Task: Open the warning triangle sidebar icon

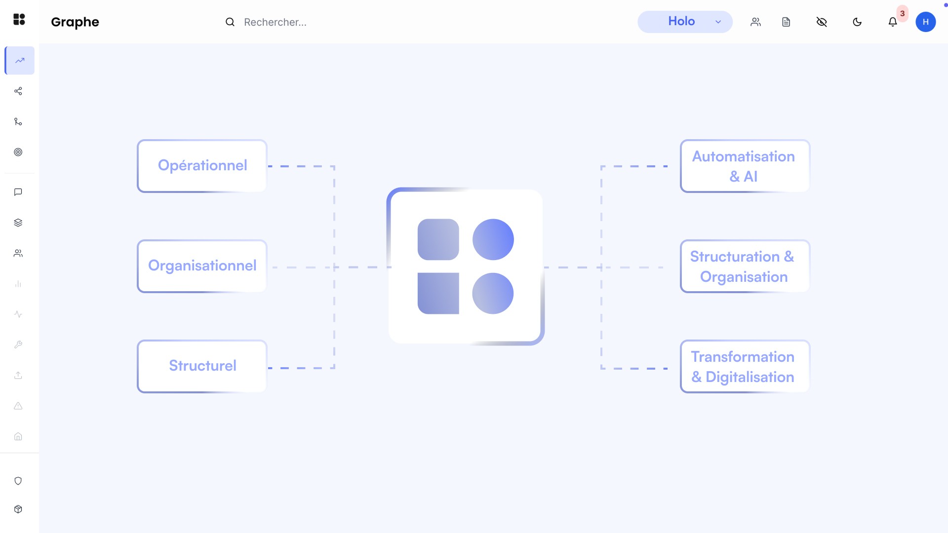Action: [x=18, y=406]
